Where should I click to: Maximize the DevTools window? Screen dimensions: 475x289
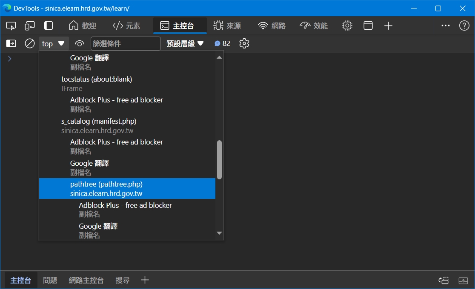pos(438,8)
